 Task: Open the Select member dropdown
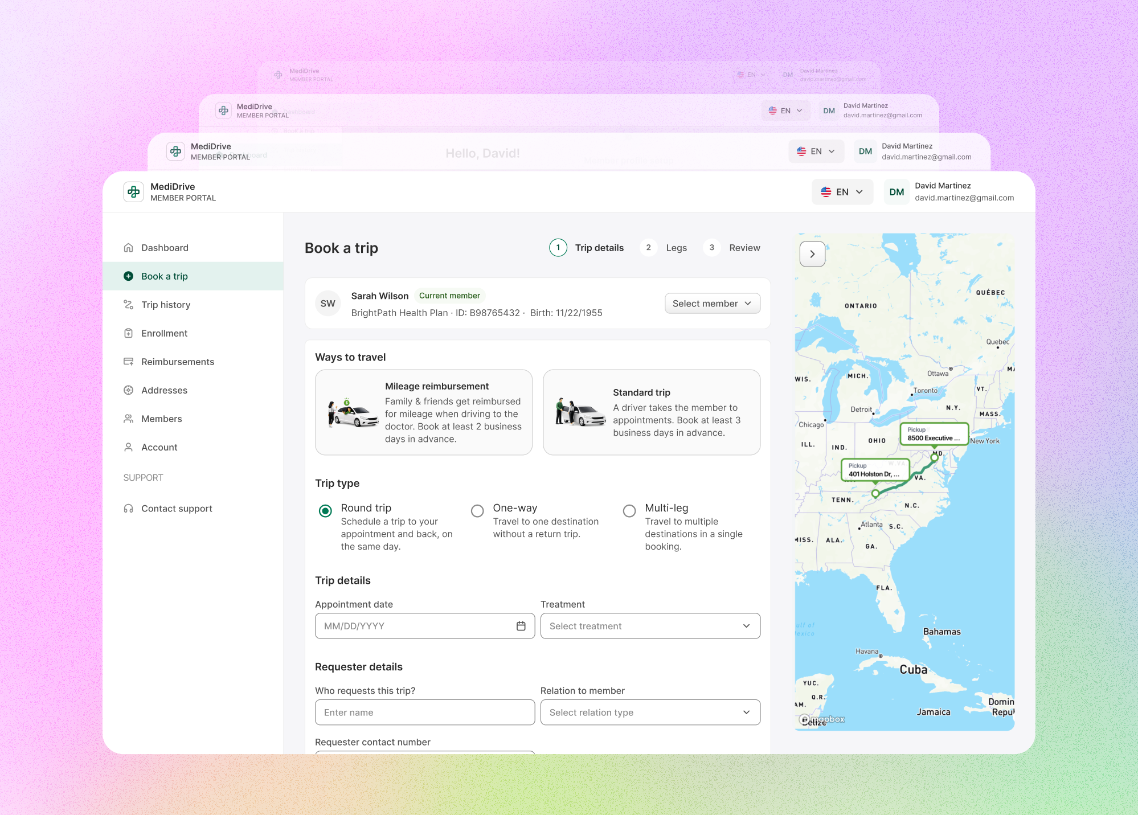point(713,304)
